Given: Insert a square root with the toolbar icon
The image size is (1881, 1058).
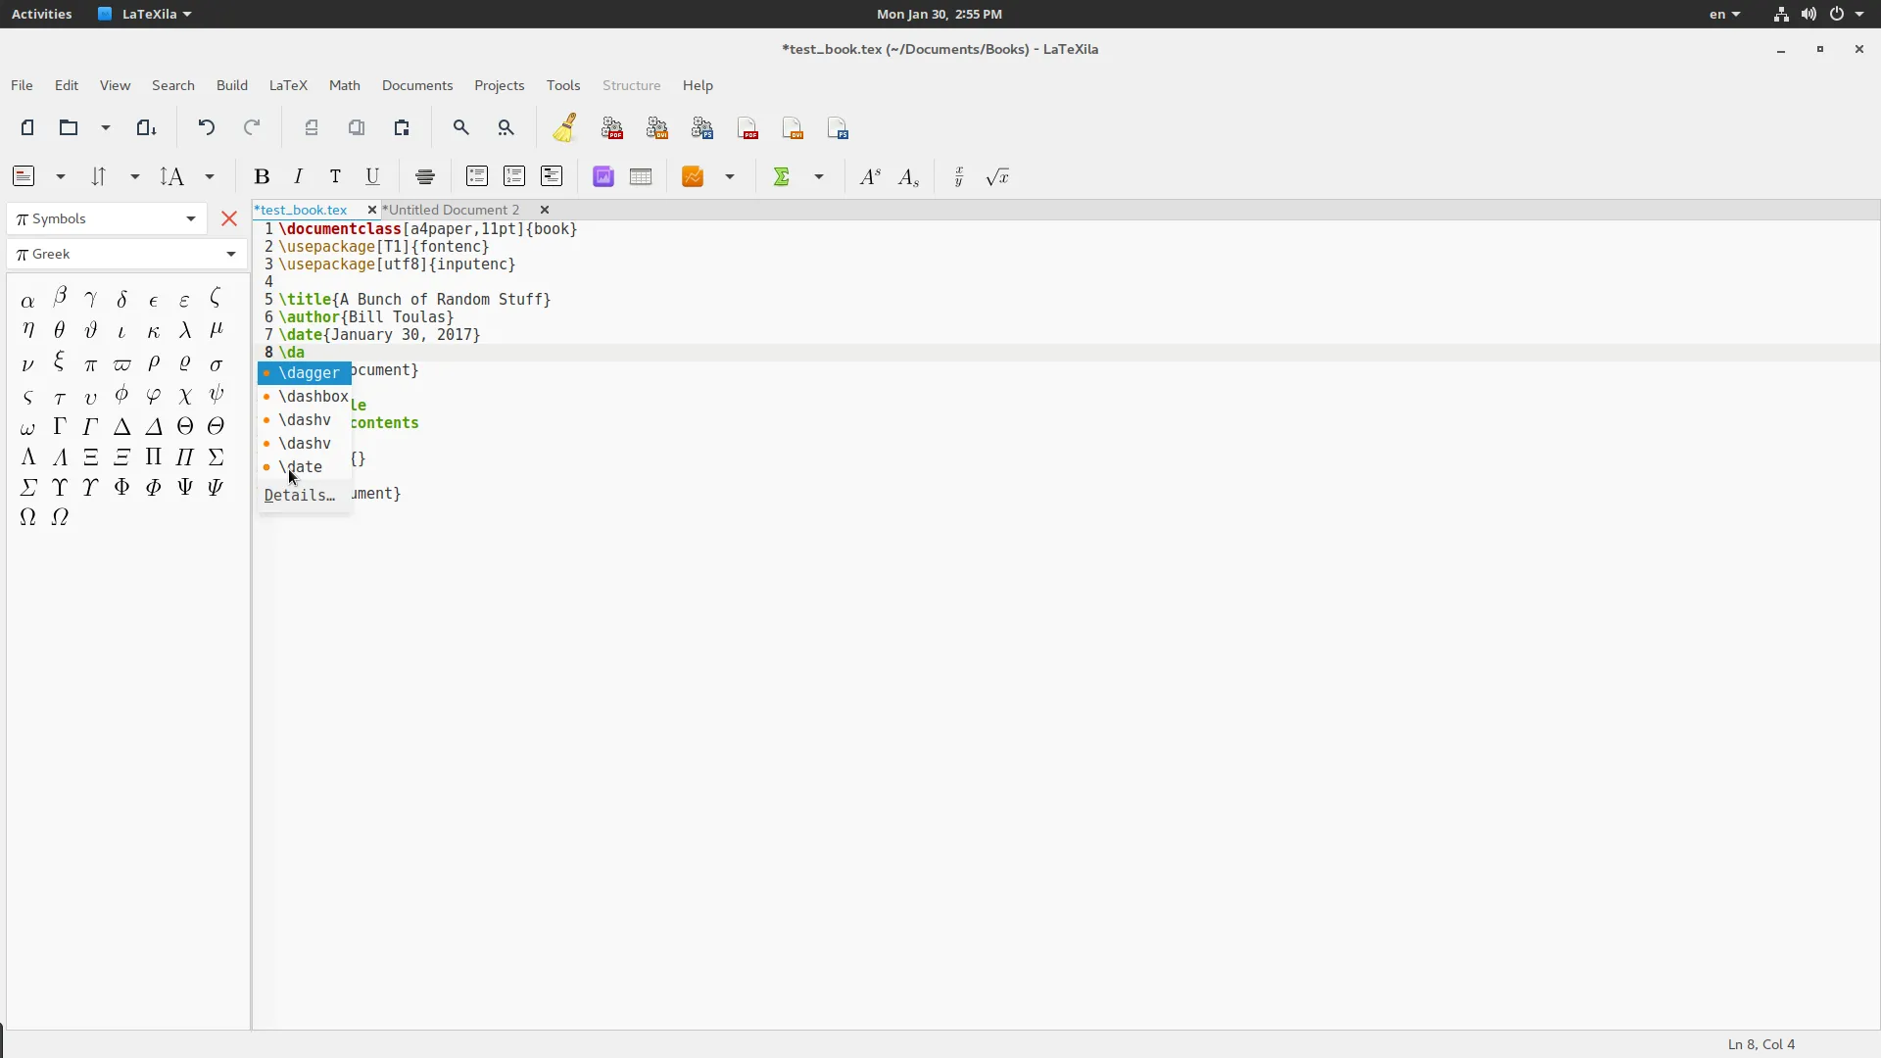Looking at the screenshot, I should click(x=997, y=177).
